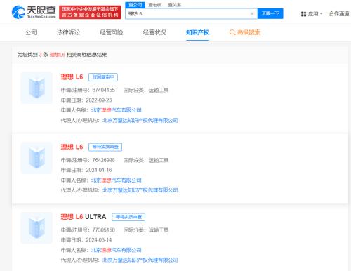
Task: Expand the 应用 dropdown menu
Action: (321, 14)
